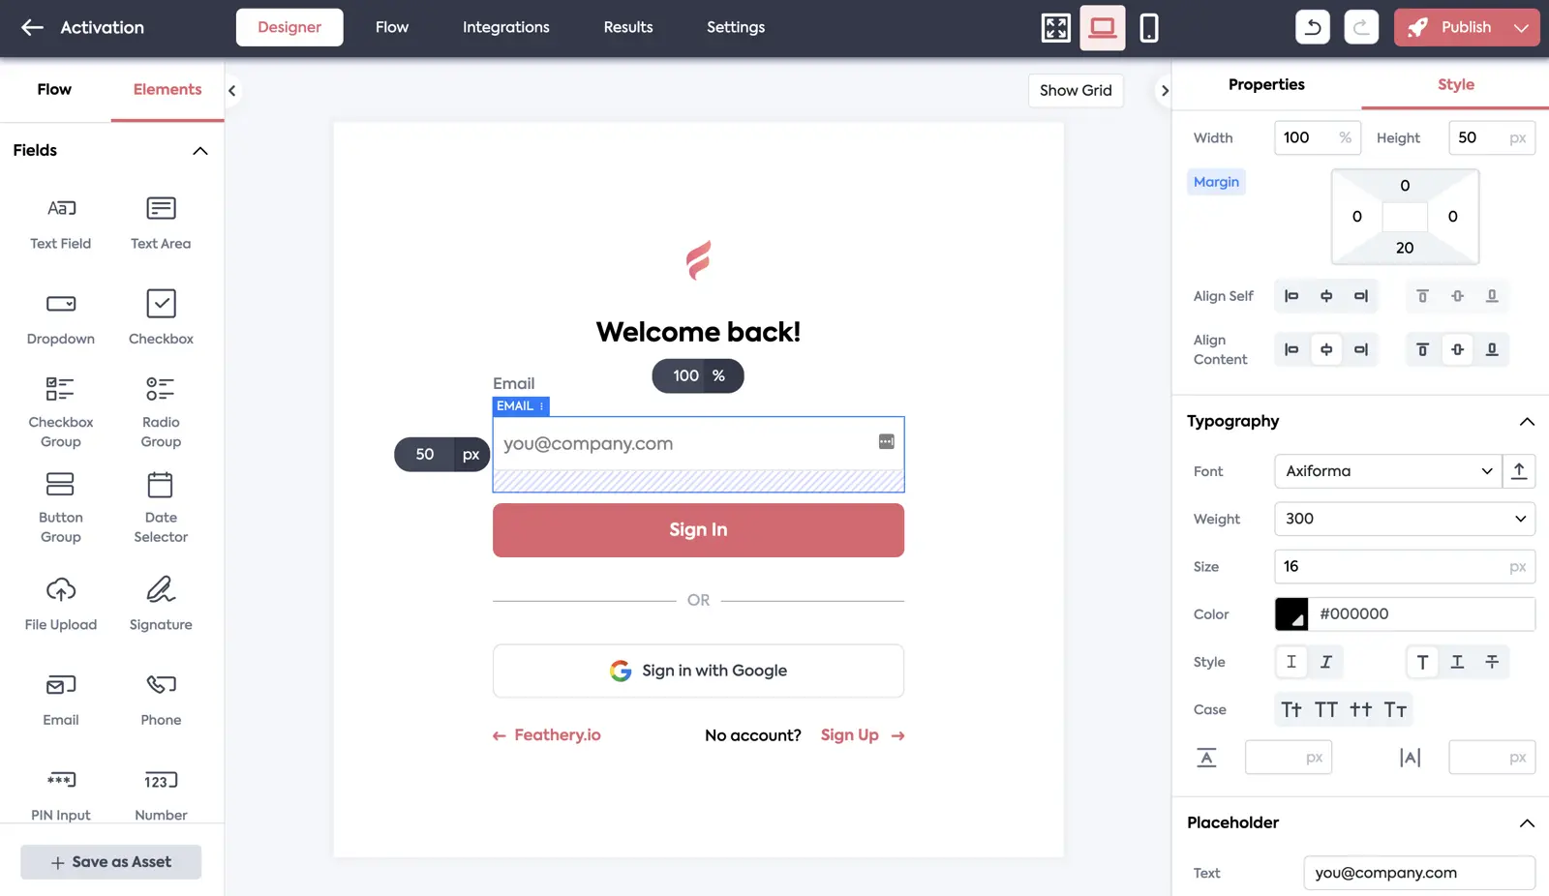Click the Feathery.io link

(547, 735)
